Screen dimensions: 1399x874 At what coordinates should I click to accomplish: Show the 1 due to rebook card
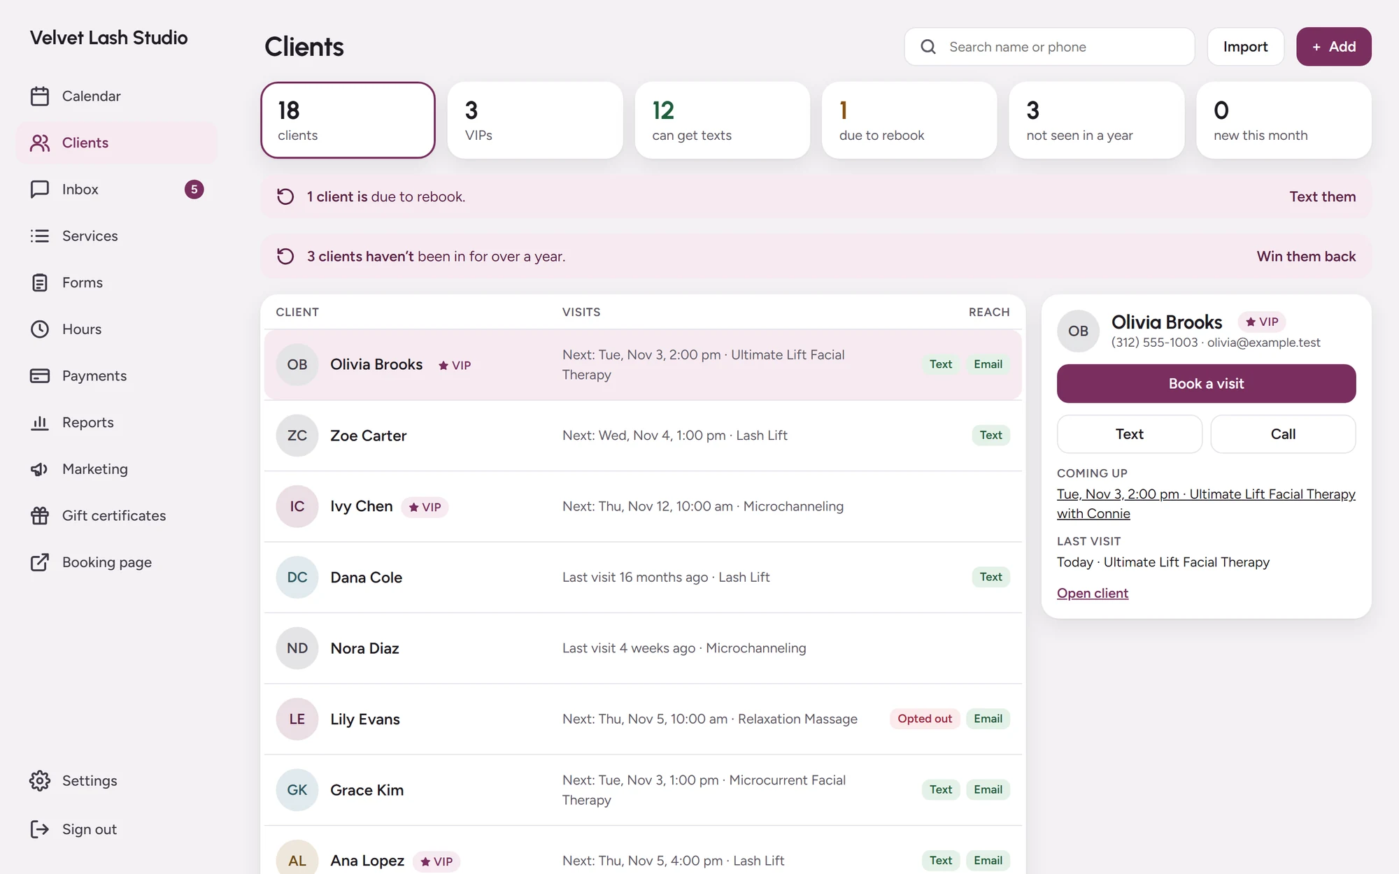[909, 120]
